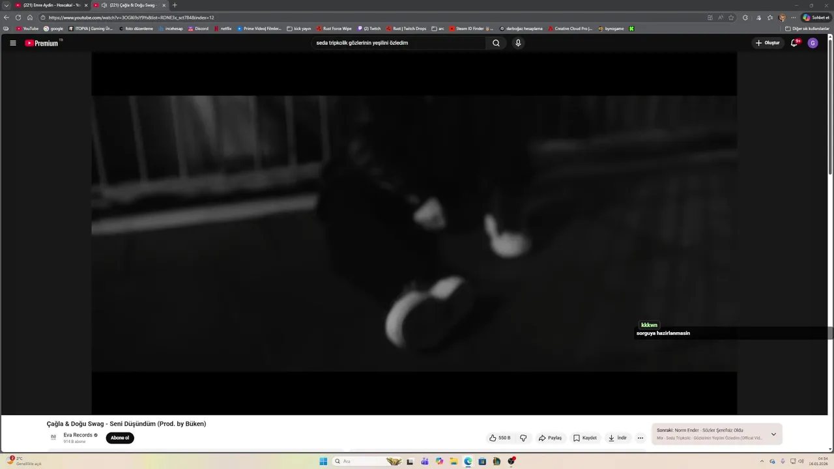Open the netflix bookmark
This screenshot has width=834, height=469.
[x=223, y=29]
